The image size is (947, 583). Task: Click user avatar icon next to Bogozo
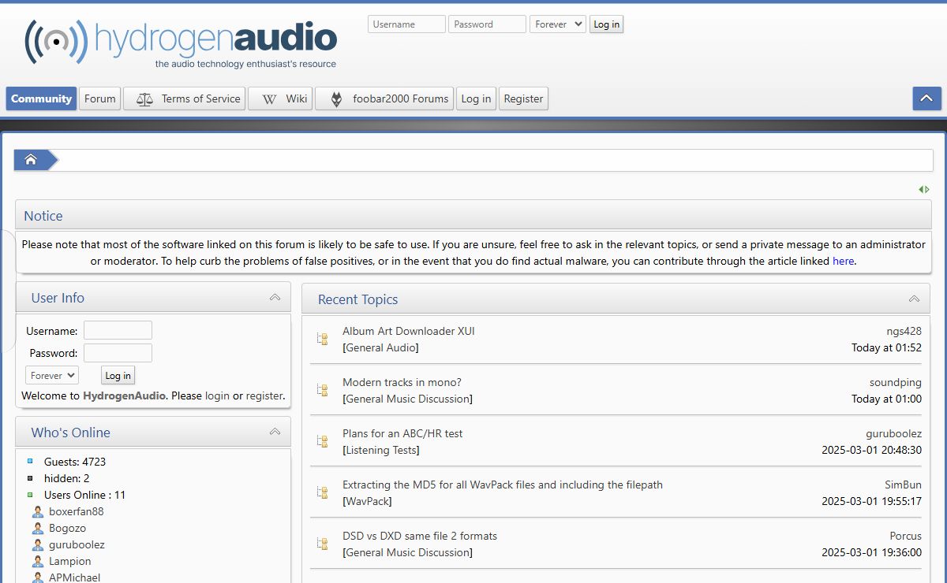coord(38,529)
